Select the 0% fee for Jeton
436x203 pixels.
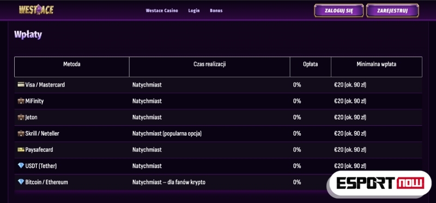coord(297,117)
